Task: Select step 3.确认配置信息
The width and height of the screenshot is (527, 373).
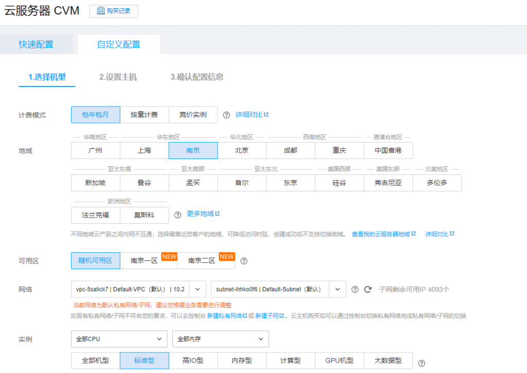Action: click(197, 77)
